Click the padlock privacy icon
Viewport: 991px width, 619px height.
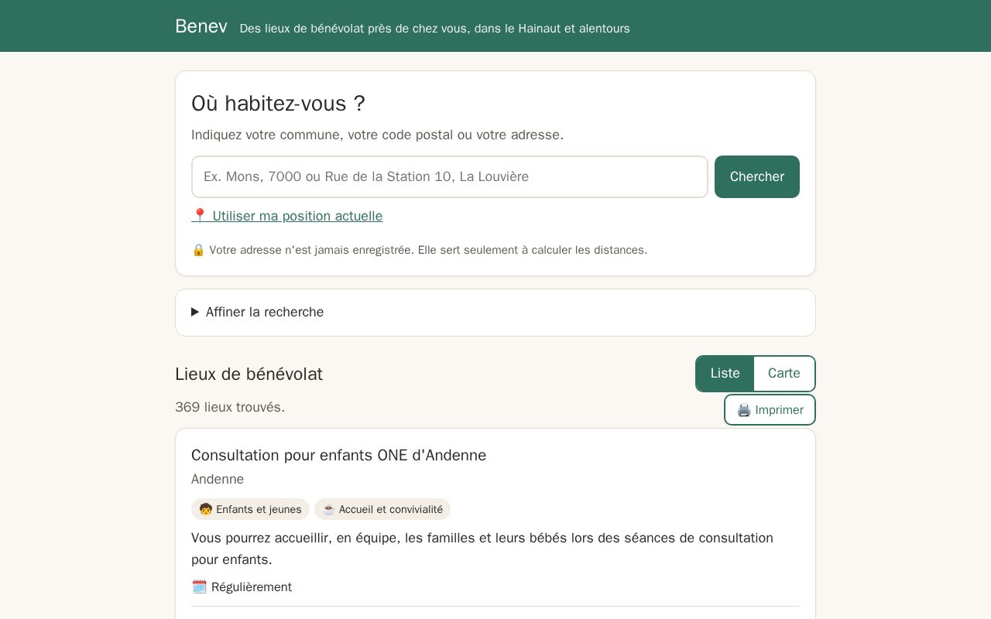click(198, 250)
